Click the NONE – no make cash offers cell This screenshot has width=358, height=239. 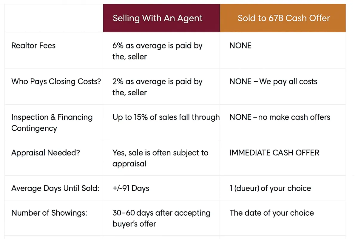tap(280, 117)
